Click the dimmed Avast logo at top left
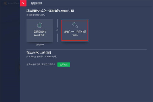This screenshot has width=153, height=102. 5,3
